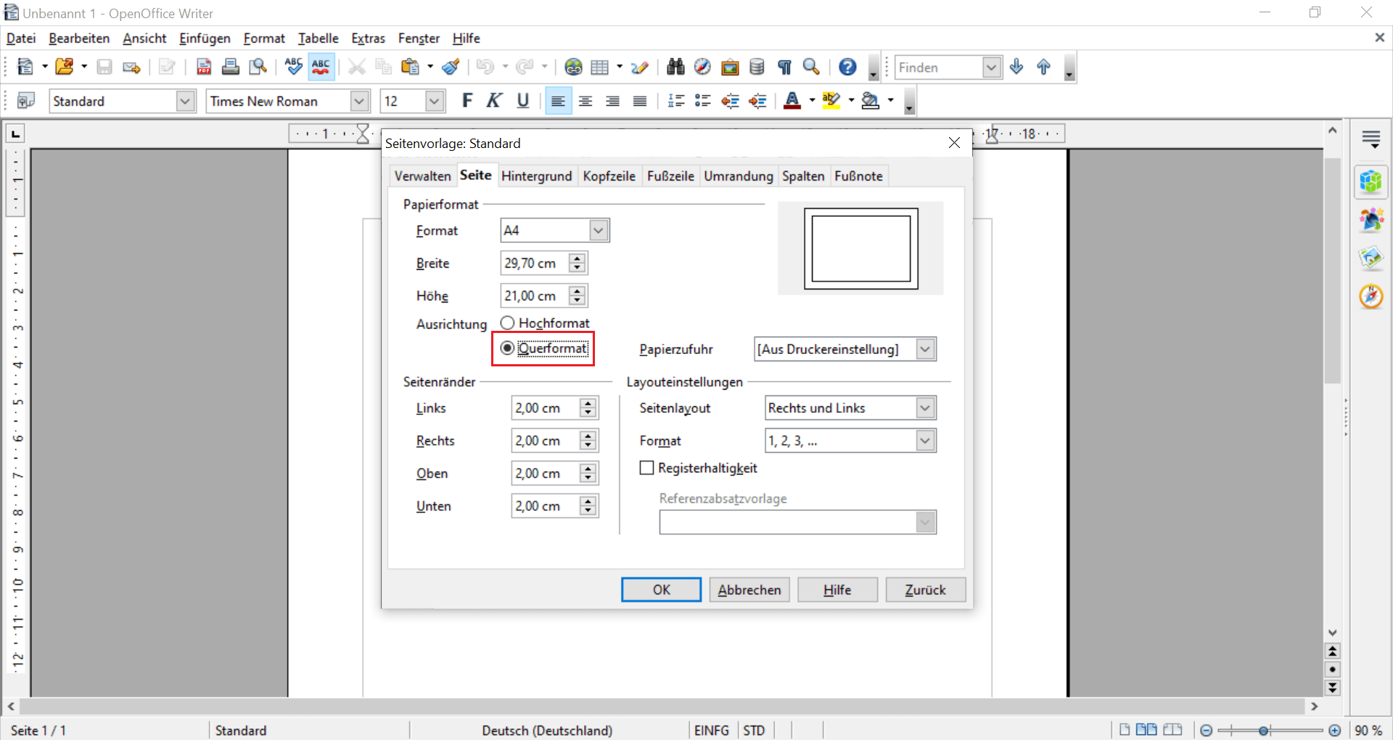Show formatting marks with the paragraph icon
The height and width of the screenshot is (740, 1393).
(x=784, y=67)
